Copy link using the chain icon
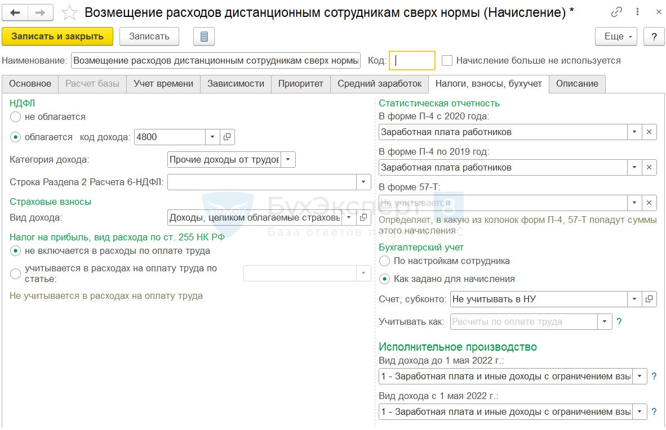 pos(618,12)
